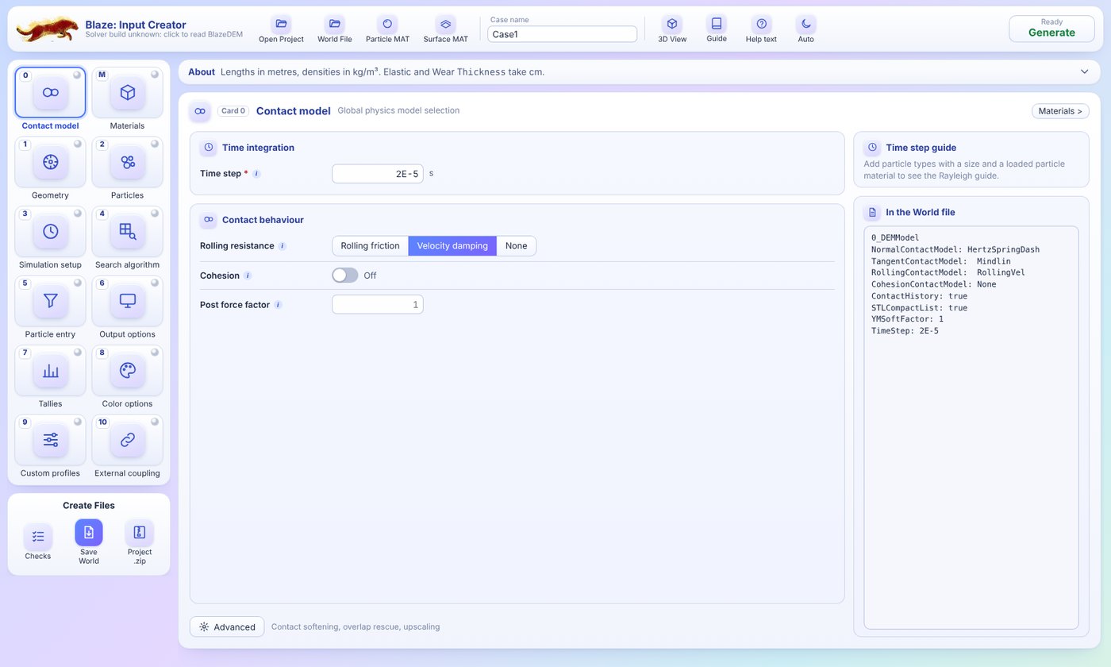This screenshot has width=1111, height=667.
Task: Open the Materials card
Action: (x=127, y=93)
